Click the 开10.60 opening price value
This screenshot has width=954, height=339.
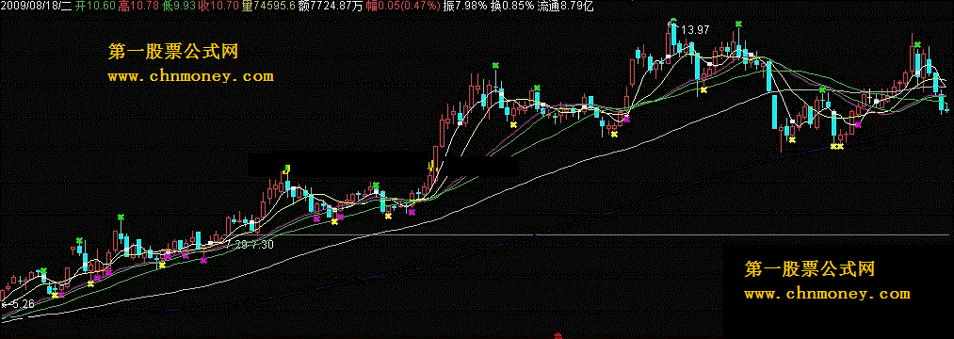pos(94,6)
